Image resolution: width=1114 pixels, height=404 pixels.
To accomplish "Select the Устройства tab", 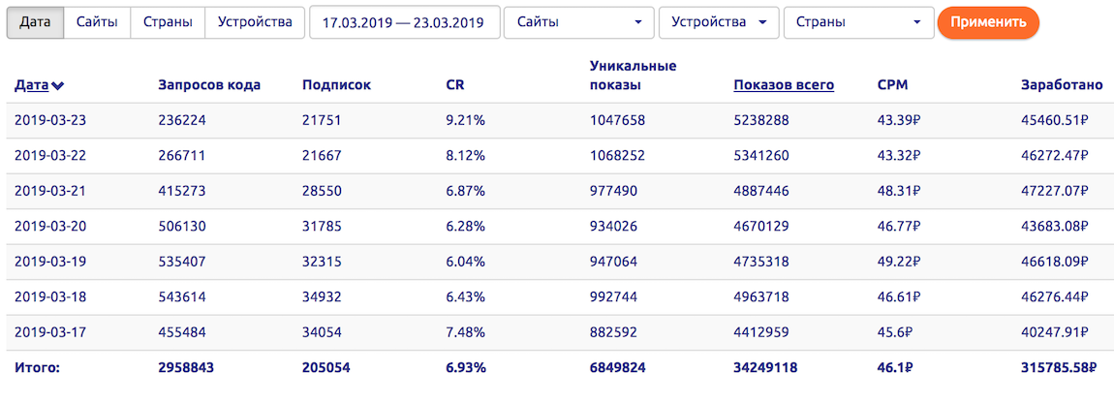I will point(255,22).
